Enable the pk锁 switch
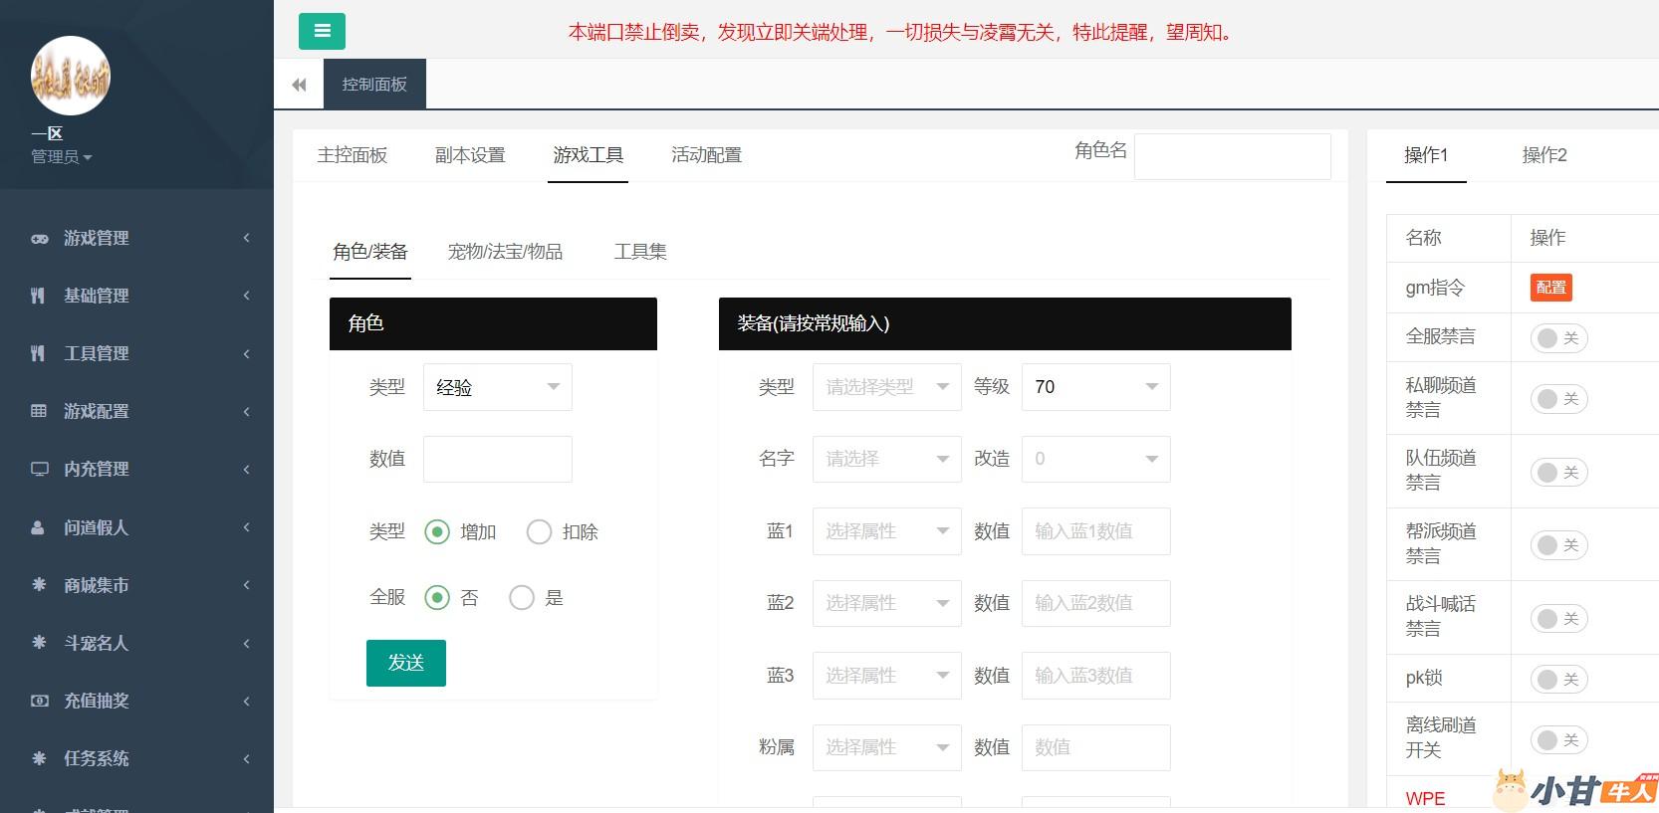The image size is (1659, 813). [x=1557, y=680]
